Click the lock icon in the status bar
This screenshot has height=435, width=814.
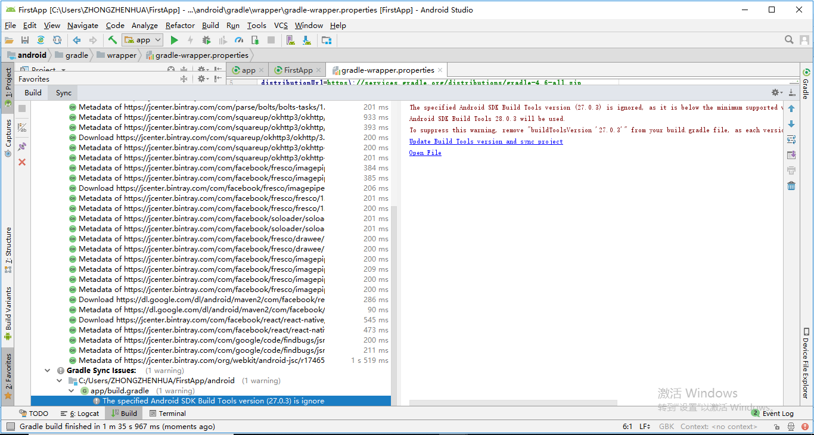point(776,427)
